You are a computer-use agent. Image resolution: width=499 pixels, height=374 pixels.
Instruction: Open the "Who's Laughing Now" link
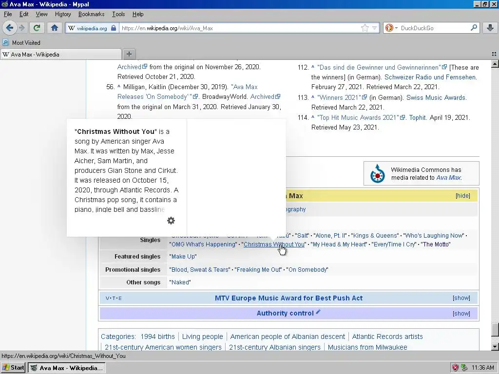pyautogui.click(x=434, y=235)
